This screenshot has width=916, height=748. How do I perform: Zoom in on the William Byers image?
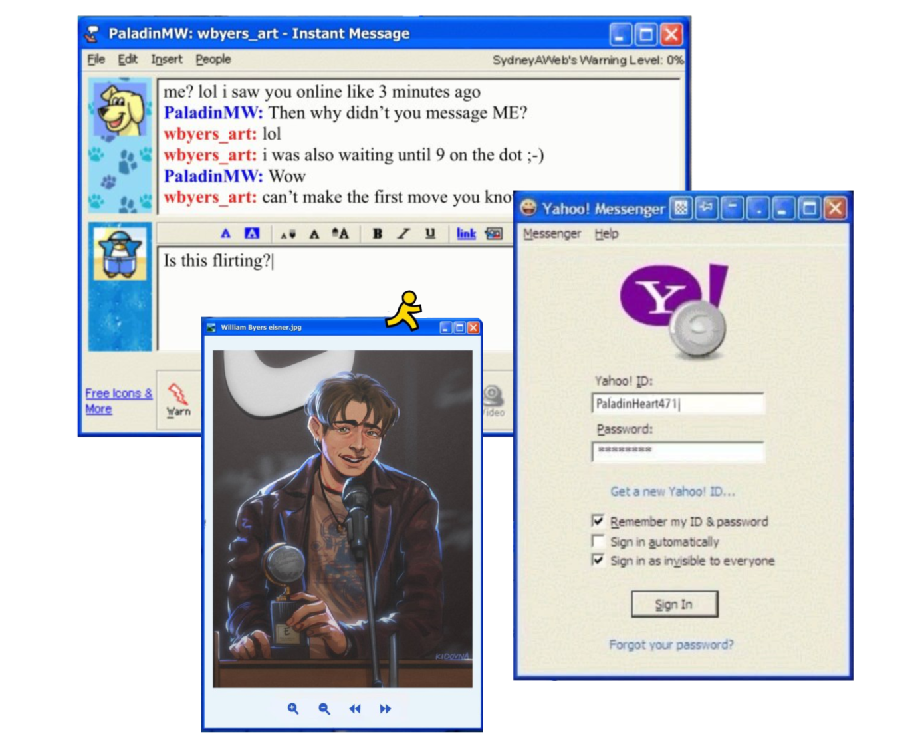(293, 709)
